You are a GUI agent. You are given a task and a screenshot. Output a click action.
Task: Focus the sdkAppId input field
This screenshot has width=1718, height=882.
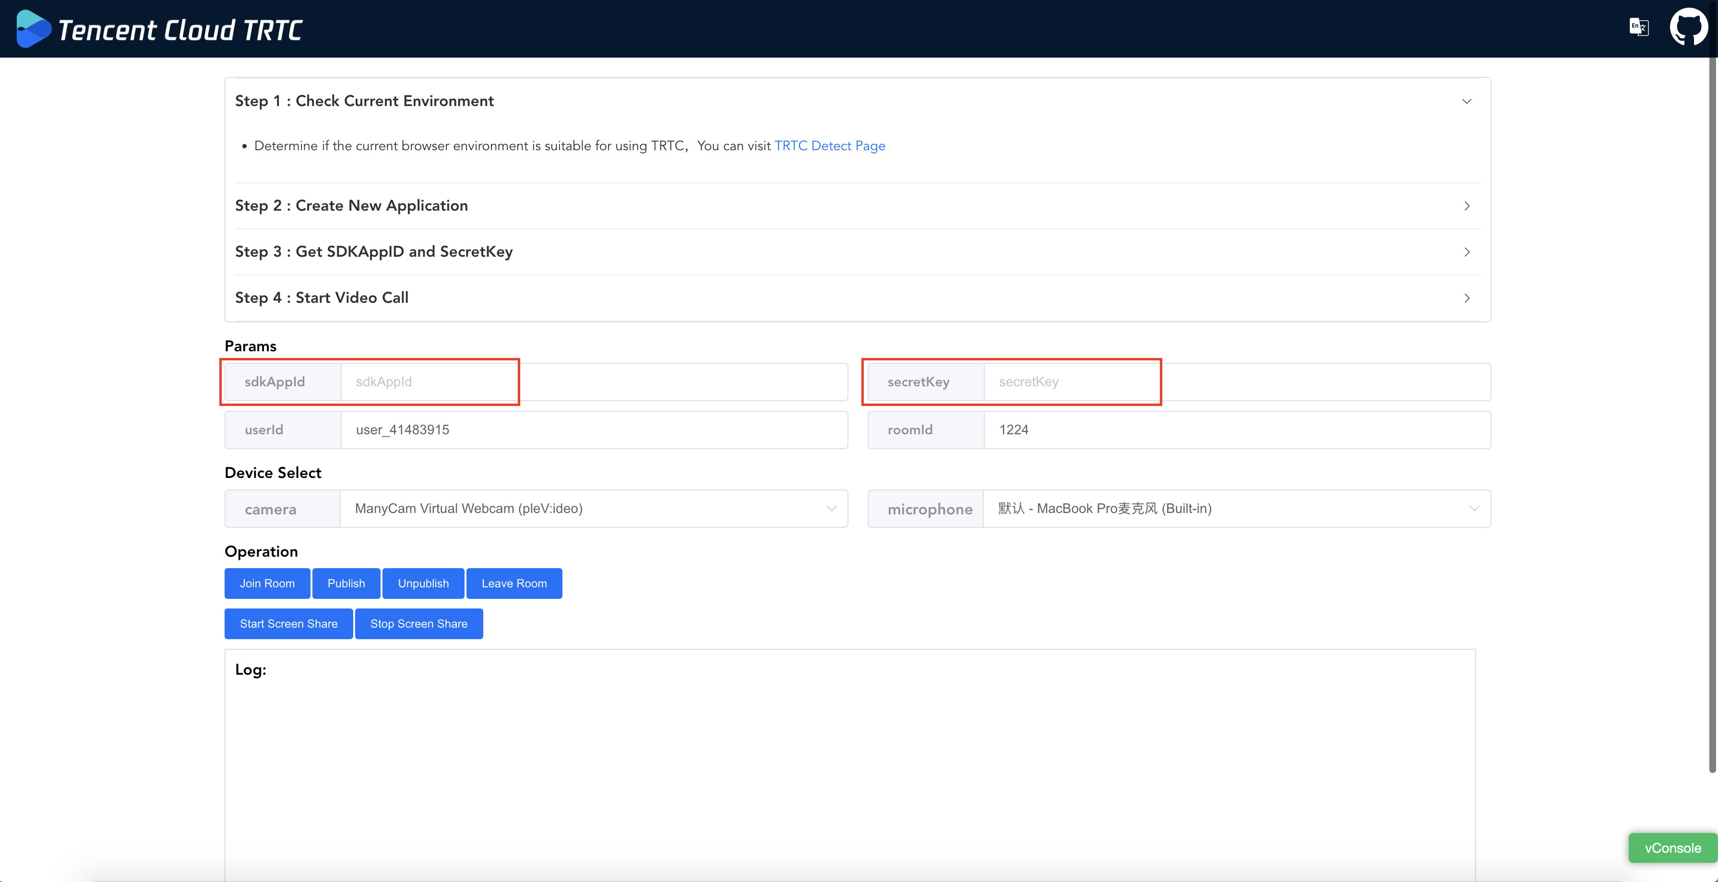coord(594,382)
